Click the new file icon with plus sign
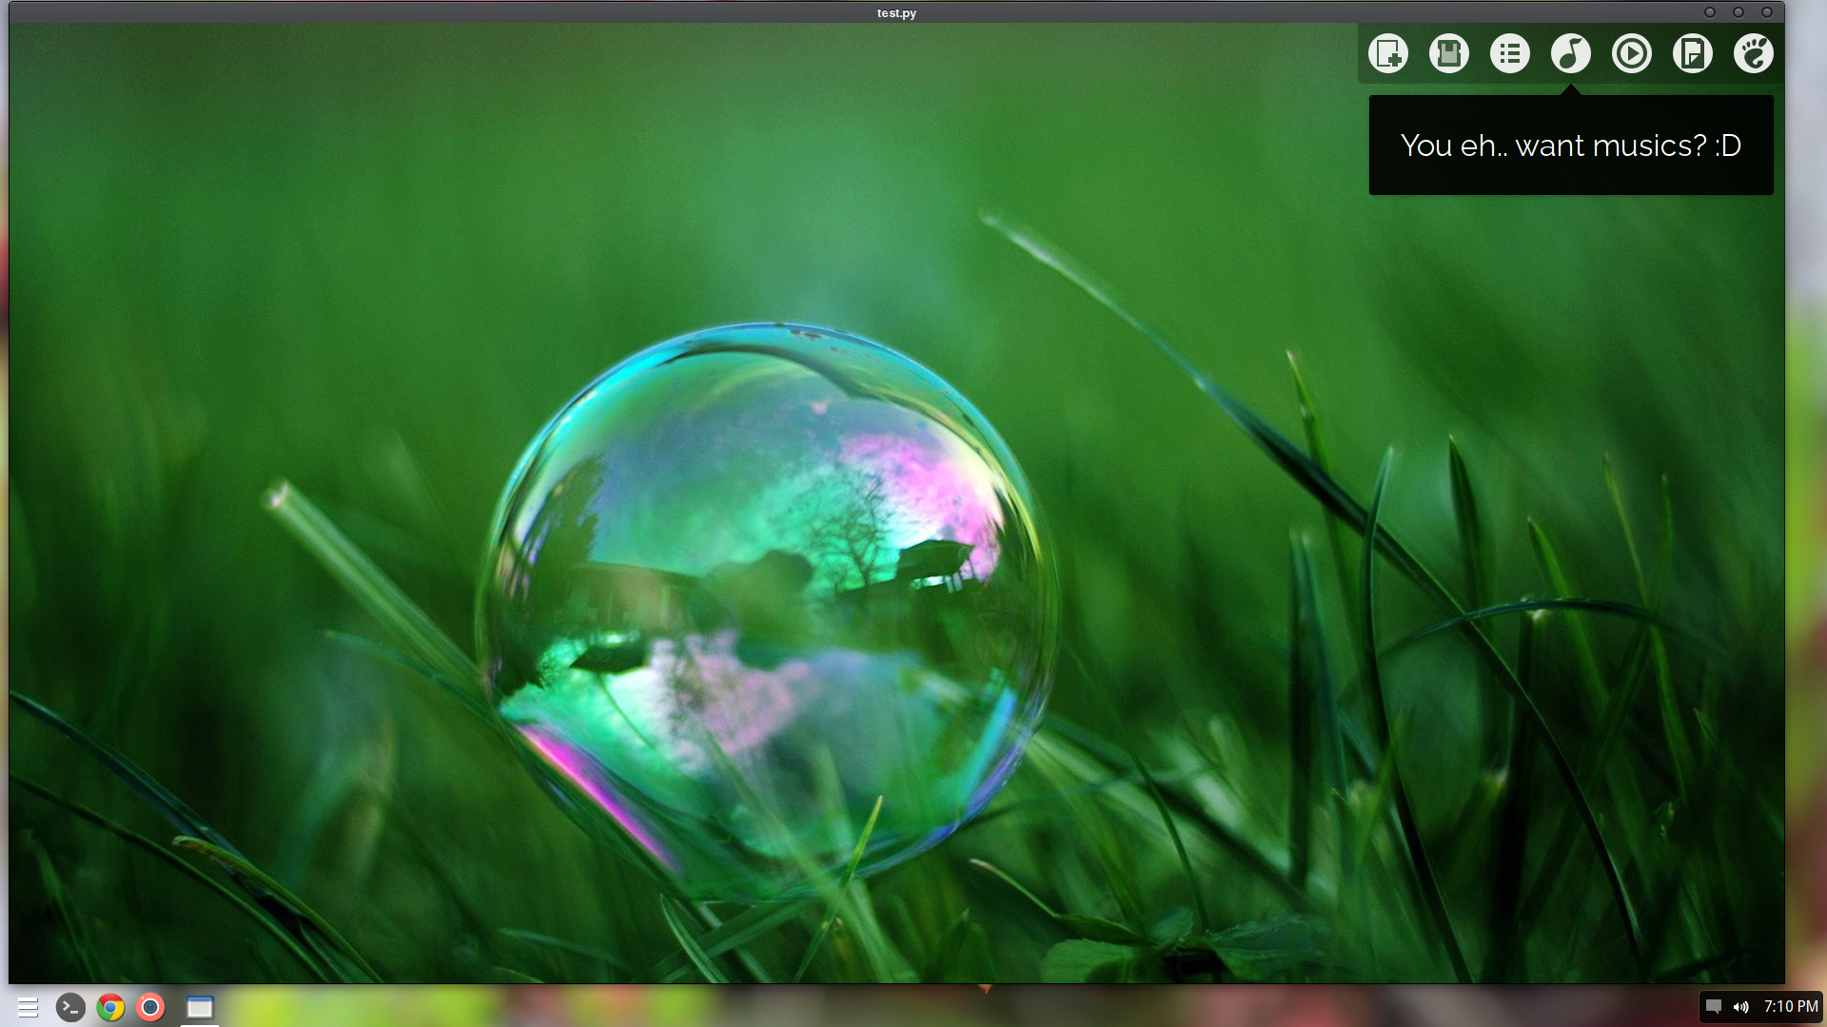1827x1027 pixels. point(1388,53)
